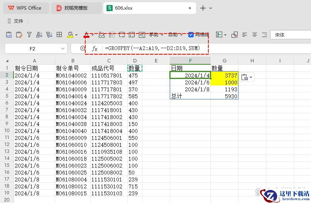The image size is (311, 203).
Task: Open the 手动 dropdown
Action: coord(156,35)
